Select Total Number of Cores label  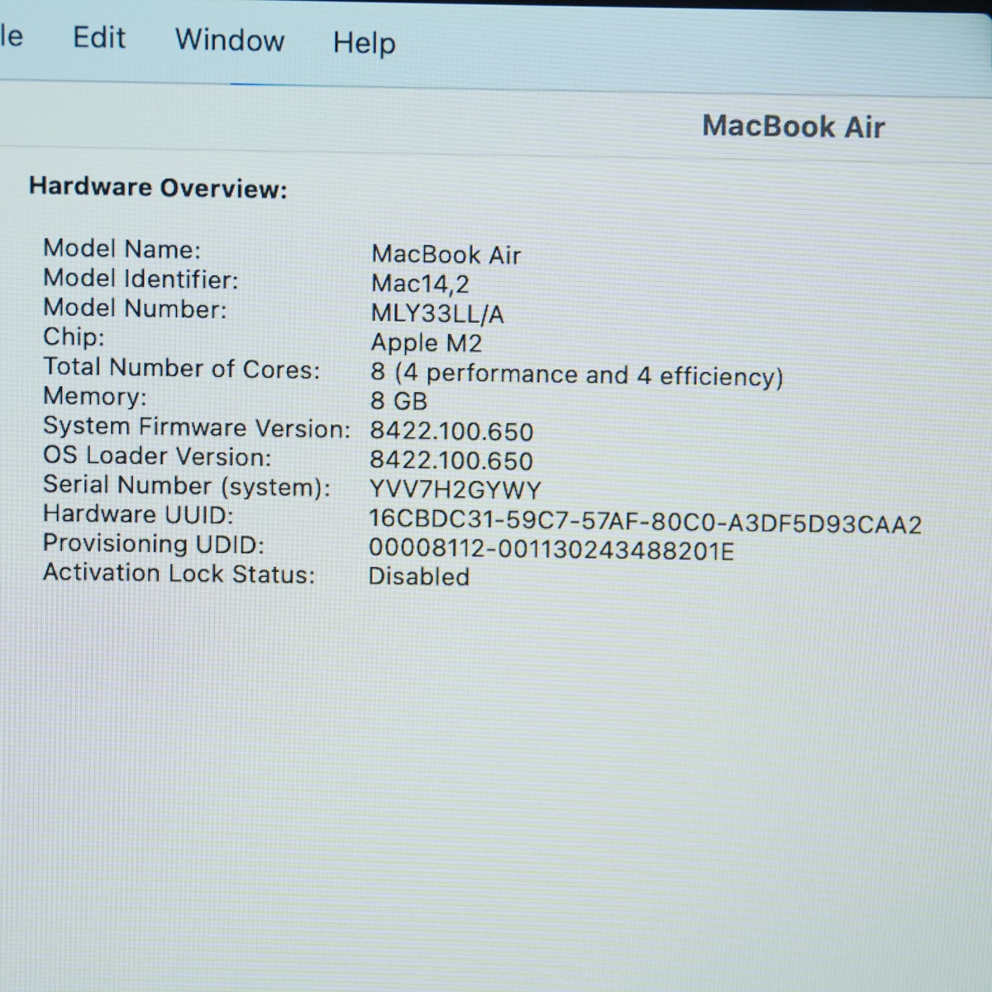(x=181, y=368)
